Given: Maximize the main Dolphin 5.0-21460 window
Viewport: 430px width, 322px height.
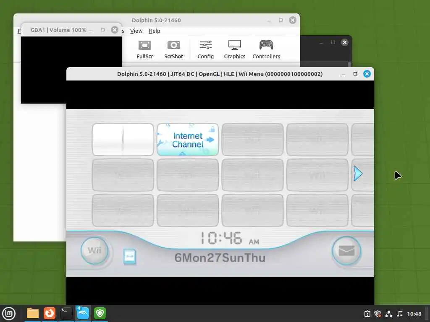Looking at the screenshot, I should pos(281,20).
